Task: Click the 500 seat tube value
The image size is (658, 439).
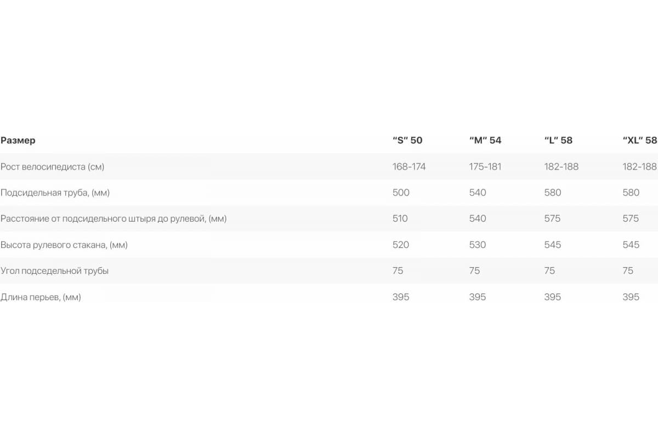Action: tap(401, 193)
